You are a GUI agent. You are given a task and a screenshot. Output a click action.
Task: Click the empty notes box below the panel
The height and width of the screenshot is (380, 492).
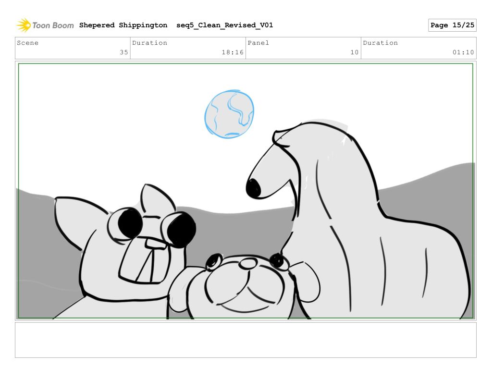click(x=246, y=340)
